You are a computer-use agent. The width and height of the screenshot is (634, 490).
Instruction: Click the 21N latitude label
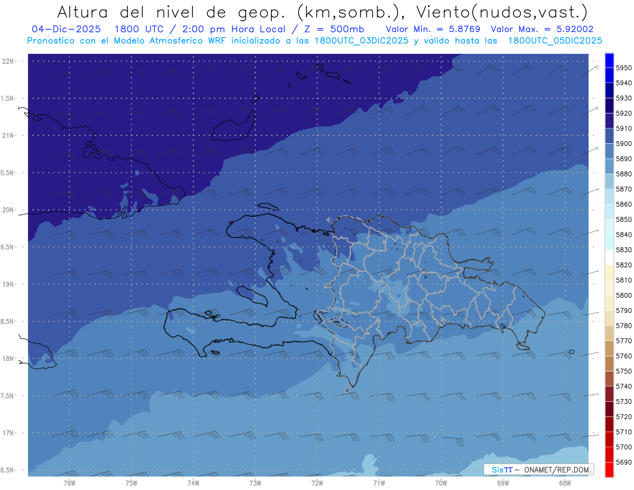coord(9,136)
